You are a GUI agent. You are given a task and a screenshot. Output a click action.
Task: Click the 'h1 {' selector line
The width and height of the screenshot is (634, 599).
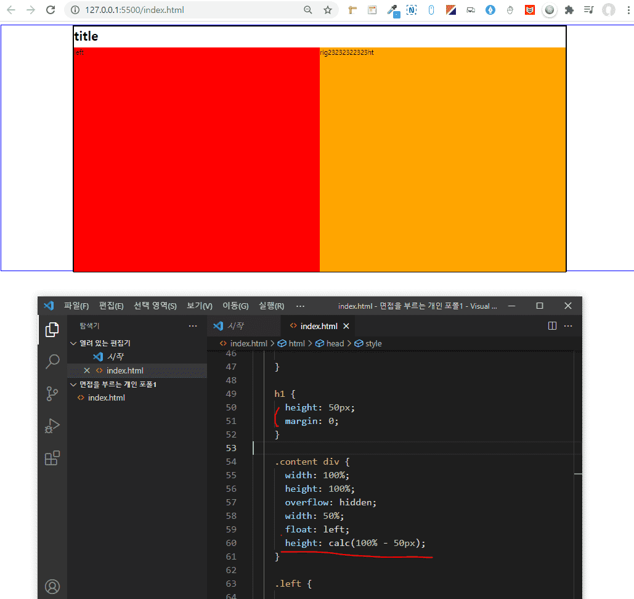pos(285,394)
